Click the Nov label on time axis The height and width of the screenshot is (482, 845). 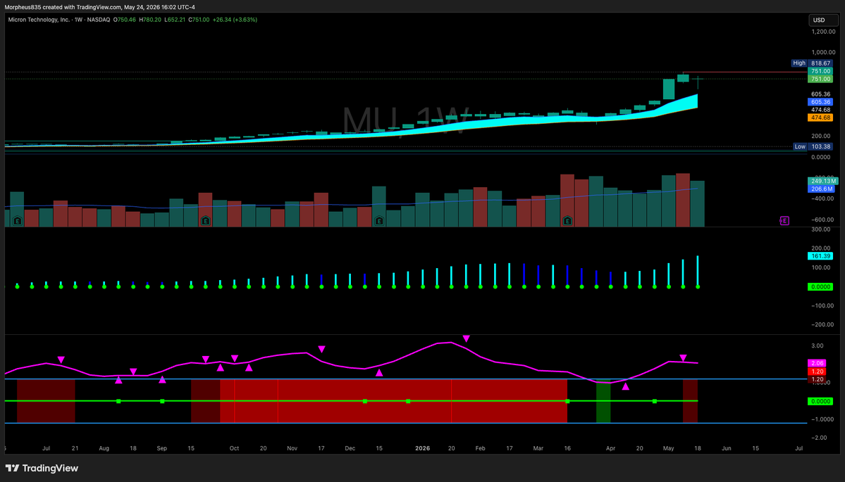292,448
